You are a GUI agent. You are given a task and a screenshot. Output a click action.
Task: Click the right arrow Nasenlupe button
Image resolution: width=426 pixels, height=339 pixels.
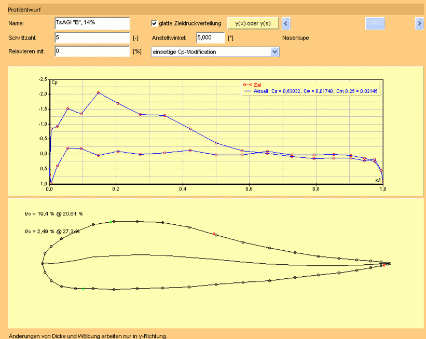tap(419, 24)
